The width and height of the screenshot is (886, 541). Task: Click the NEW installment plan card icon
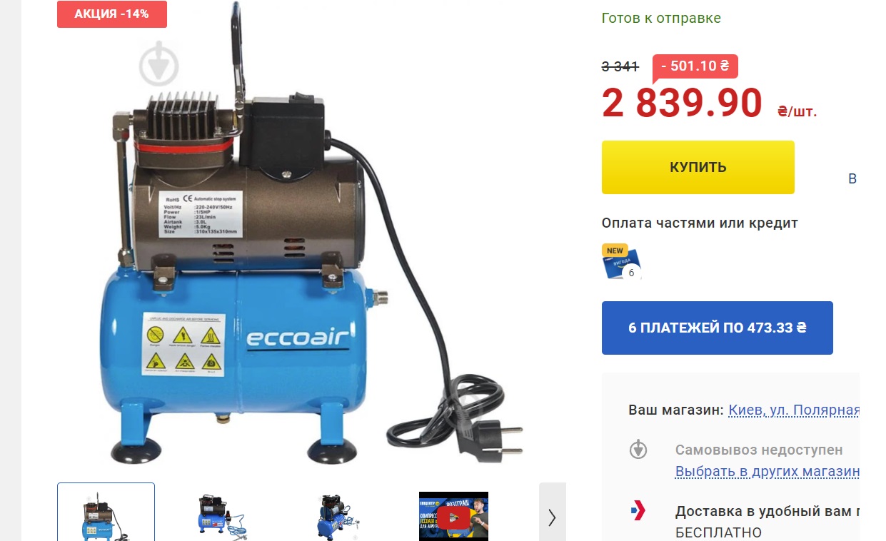click(x=622, y=261)
